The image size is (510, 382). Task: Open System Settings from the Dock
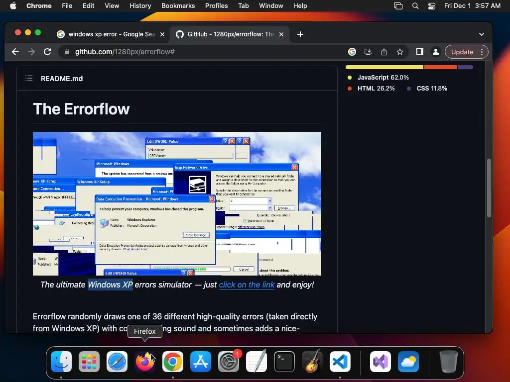click(229, 362)
